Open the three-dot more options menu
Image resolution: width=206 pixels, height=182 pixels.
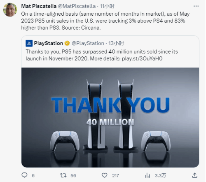pyautogui.click(x=196, y=6)
